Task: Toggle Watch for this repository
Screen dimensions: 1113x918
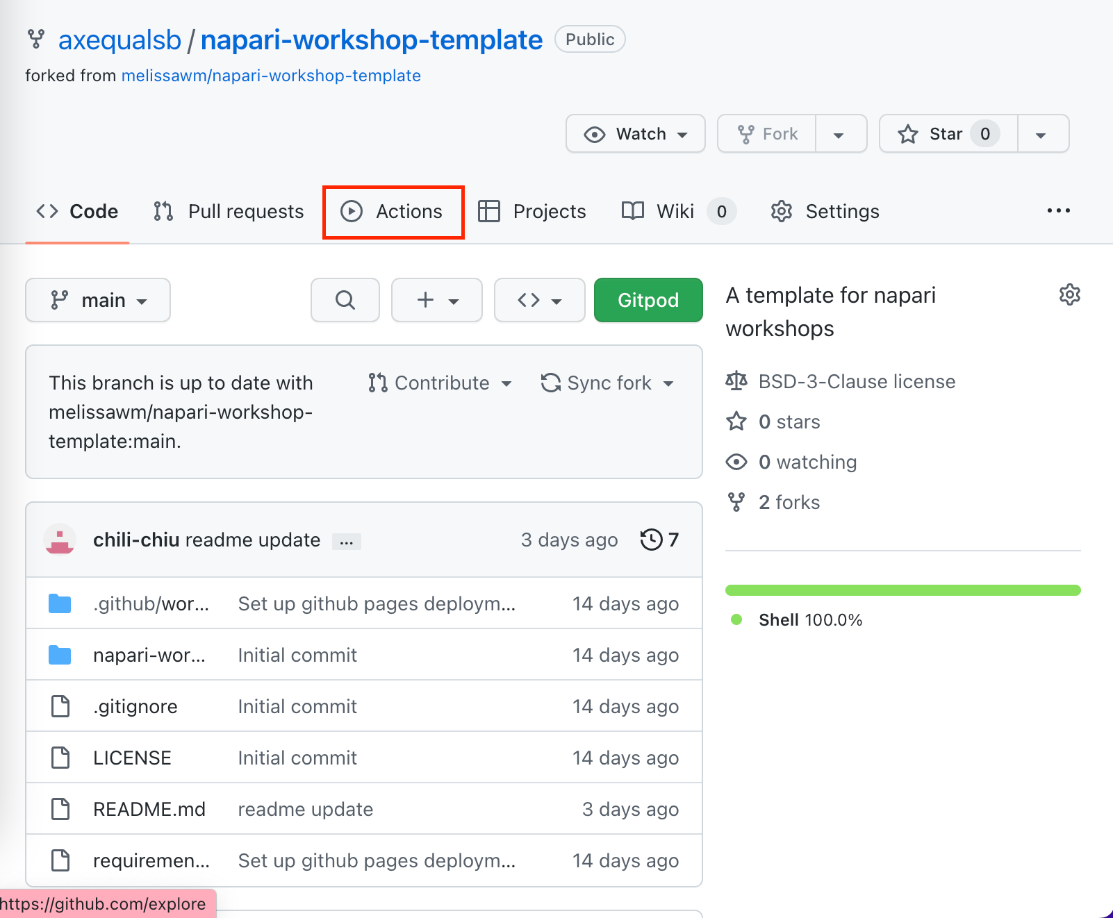Action: click(634, 133)
